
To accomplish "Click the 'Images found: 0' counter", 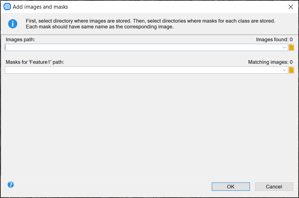I will [x=274, y=39].
